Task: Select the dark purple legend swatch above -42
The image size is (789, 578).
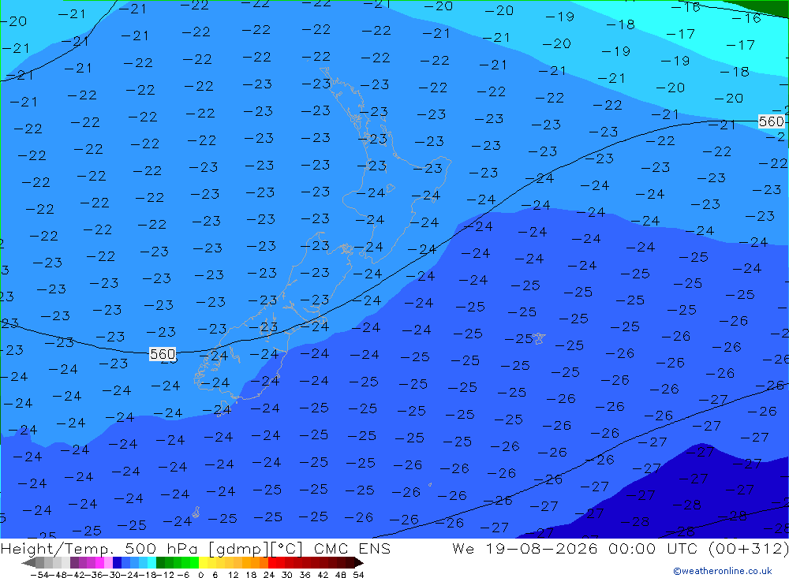Action: tap(74, 562)
